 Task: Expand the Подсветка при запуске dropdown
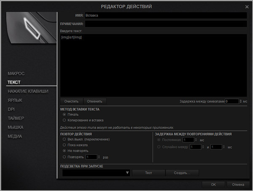(127, 173)
